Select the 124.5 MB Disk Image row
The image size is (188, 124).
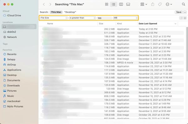click(112, 59)
